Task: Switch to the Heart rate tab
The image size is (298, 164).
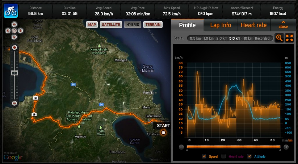Action: [x=253, y=25]
